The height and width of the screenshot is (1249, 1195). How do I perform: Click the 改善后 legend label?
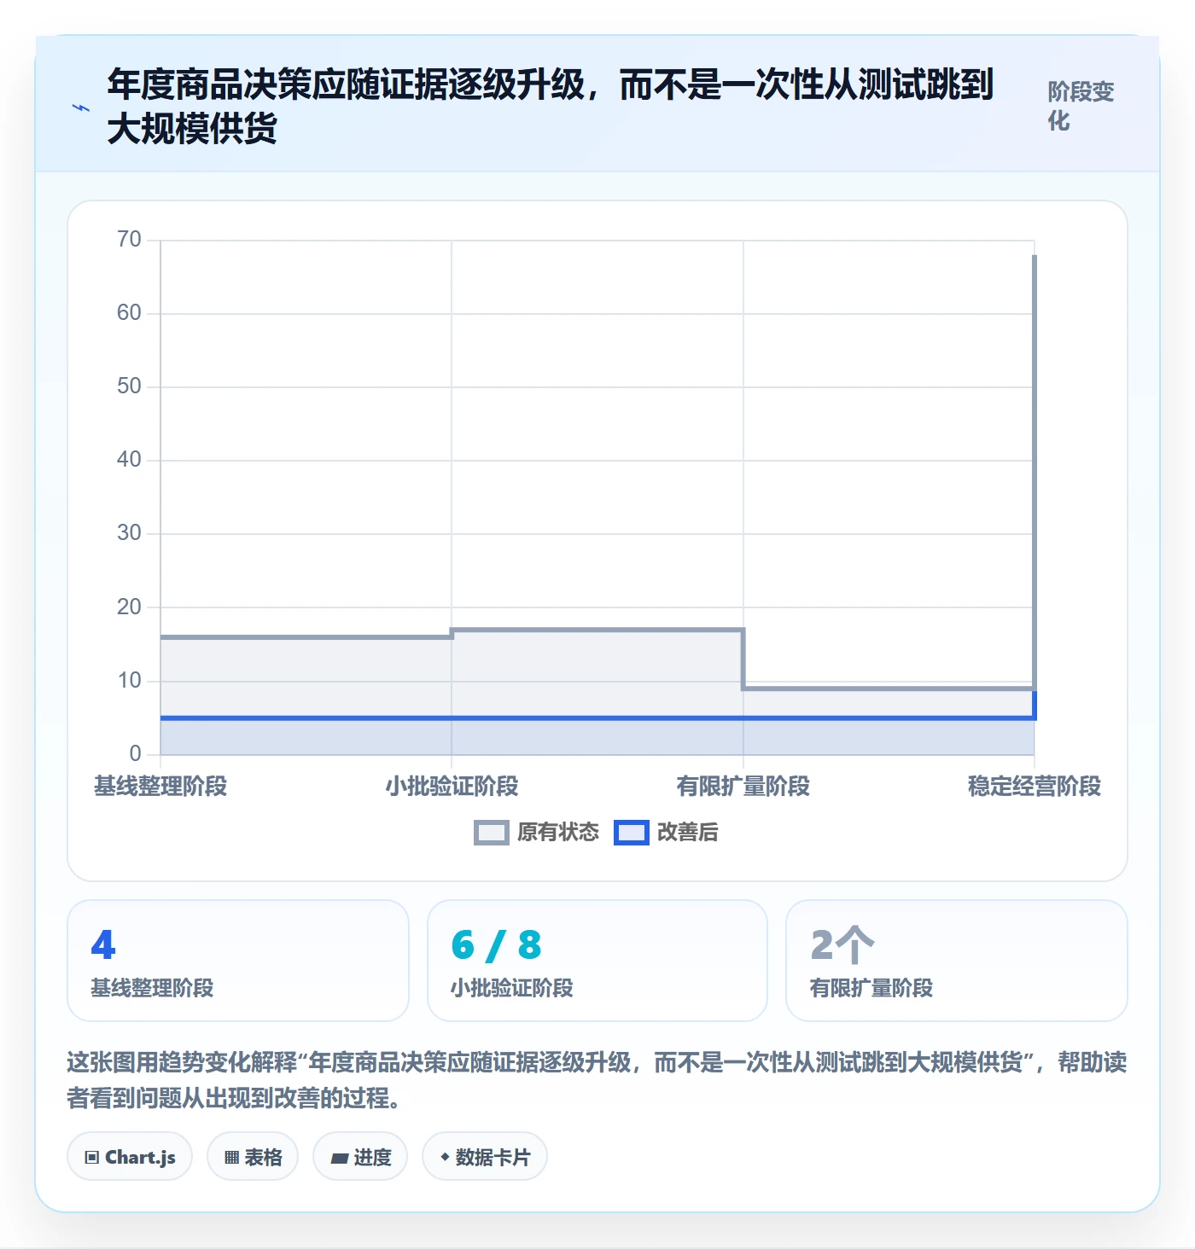[688, 833]
